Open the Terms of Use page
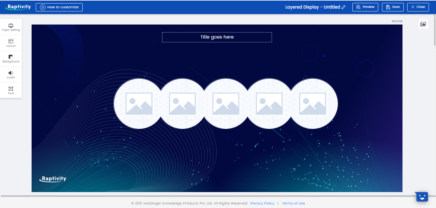436x208 pixels. point(293,203)
